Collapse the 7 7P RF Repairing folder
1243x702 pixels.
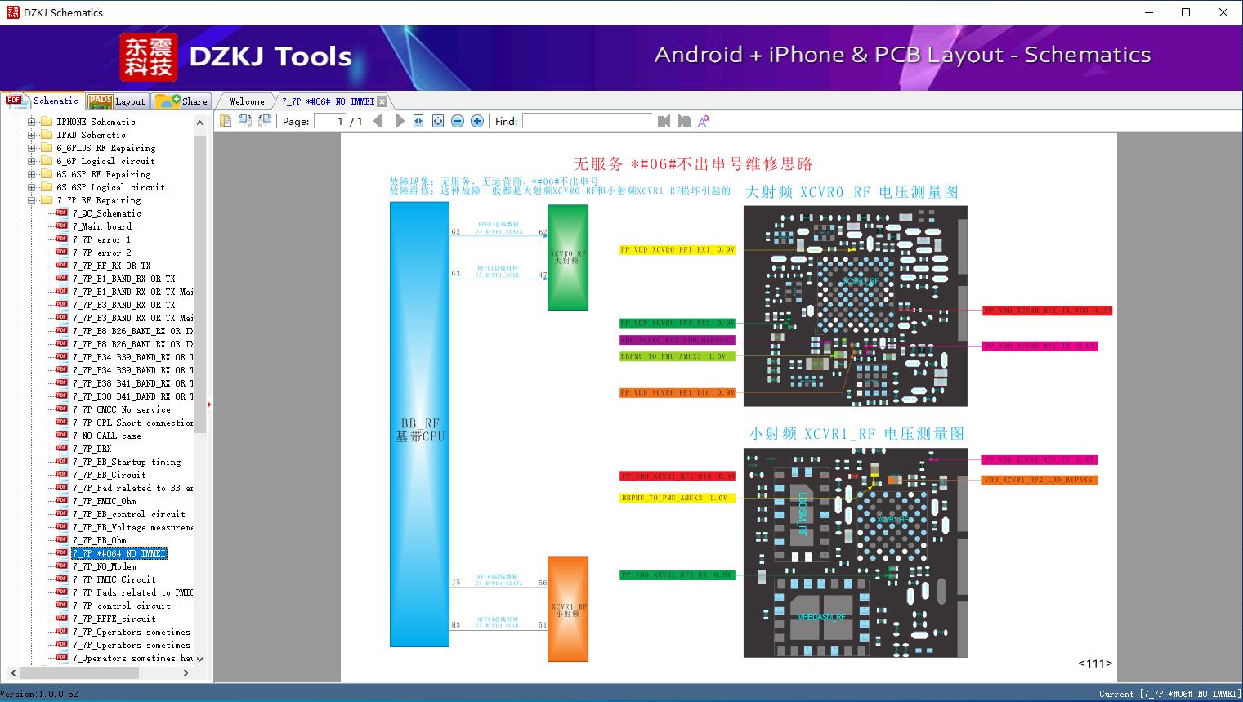[32, 200]
